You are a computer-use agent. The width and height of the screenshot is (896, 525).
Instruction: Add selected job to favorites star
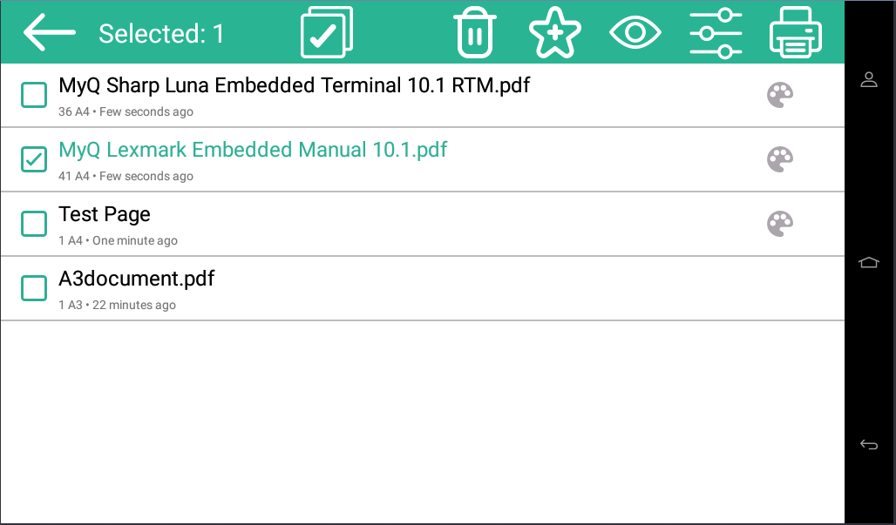[x=554, y=33]
